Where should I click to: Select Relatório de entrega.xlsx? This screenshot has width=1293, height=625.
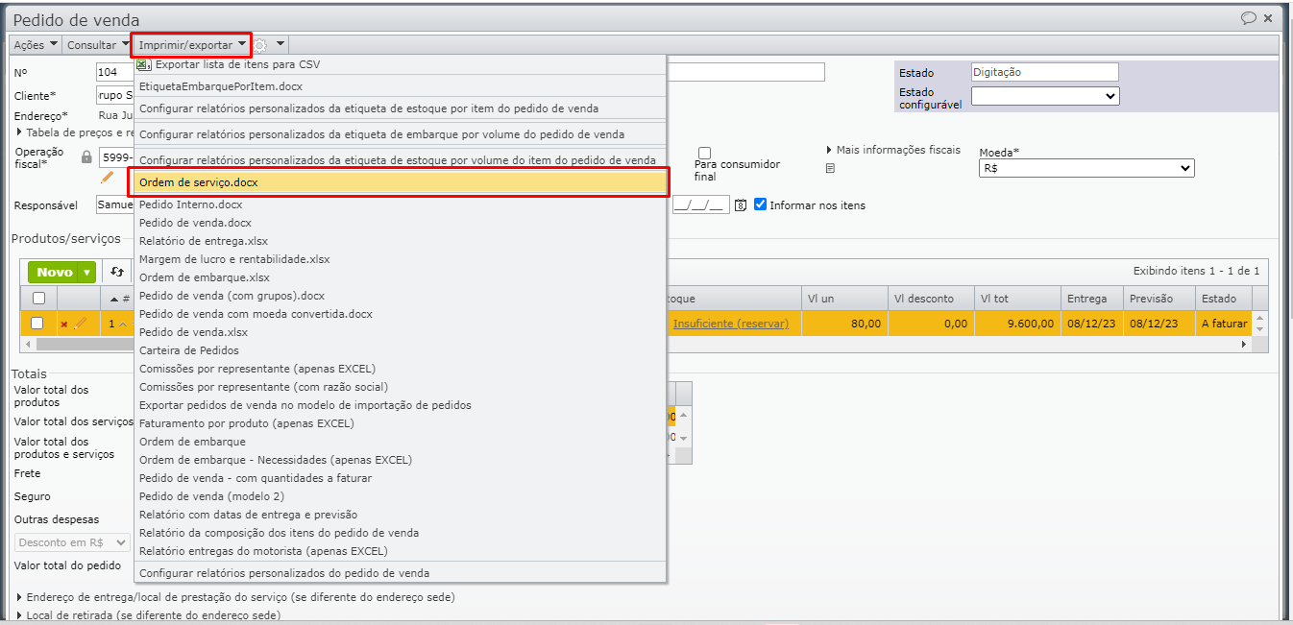click(400, 241)
